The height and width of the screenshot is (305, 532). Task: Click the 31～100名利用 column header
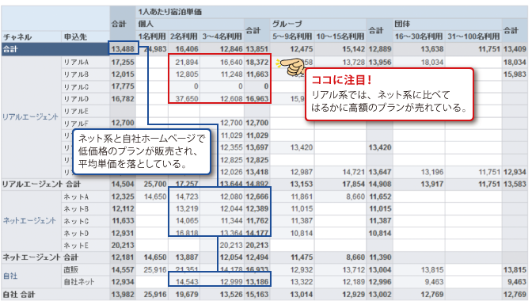point(473,36)
